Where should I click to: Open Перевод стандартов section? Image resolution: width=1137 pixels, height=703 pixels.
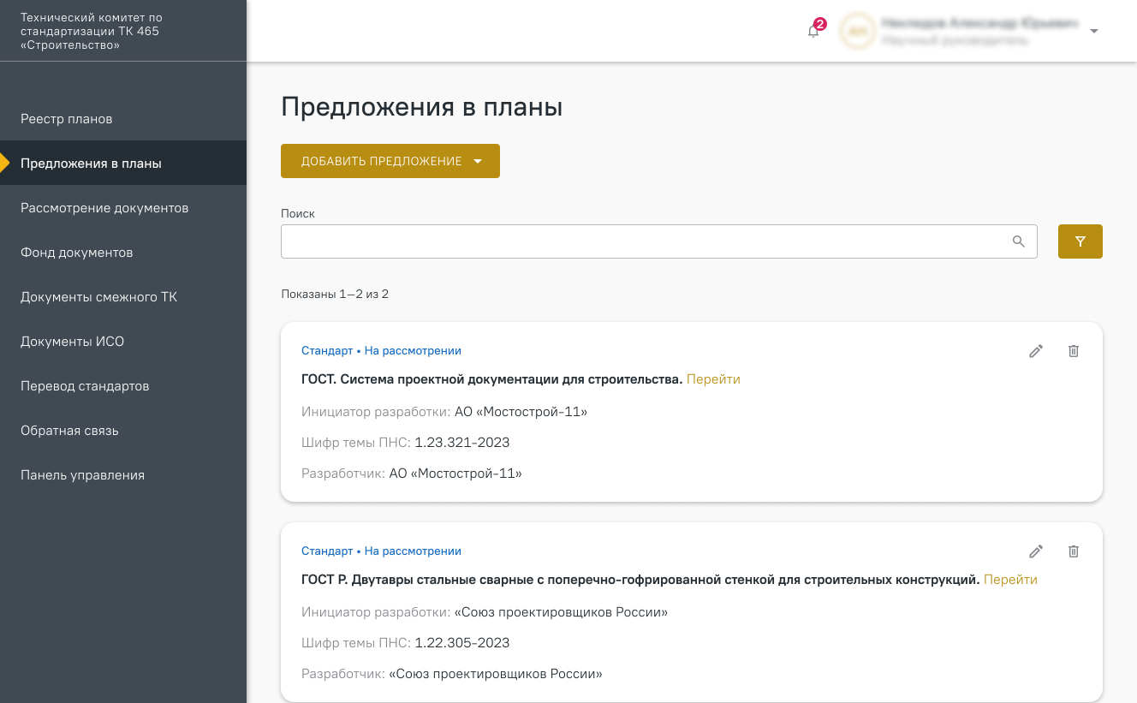[85, 386]
